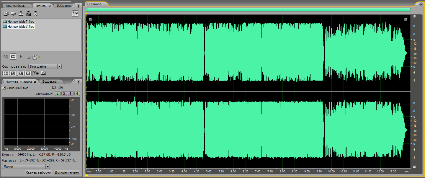This screenshot has width=425, height=178.
Task: Toggle the files panel options eye button
Action: pos(75,13)
